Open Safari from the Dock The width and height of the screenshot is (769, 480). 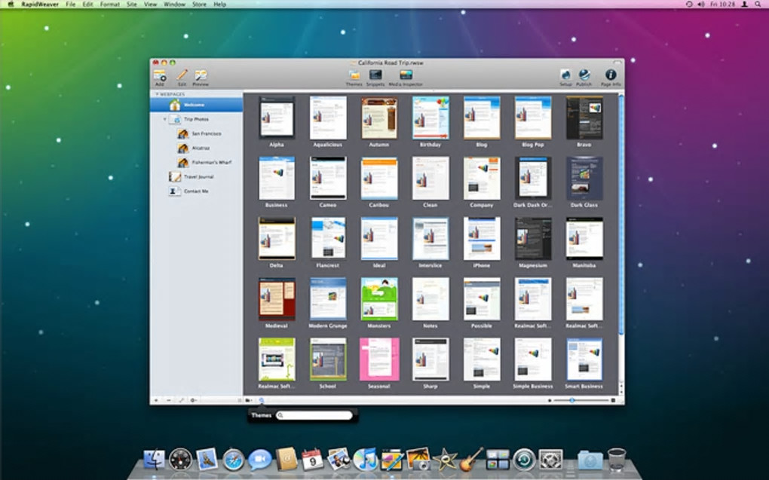233,459
